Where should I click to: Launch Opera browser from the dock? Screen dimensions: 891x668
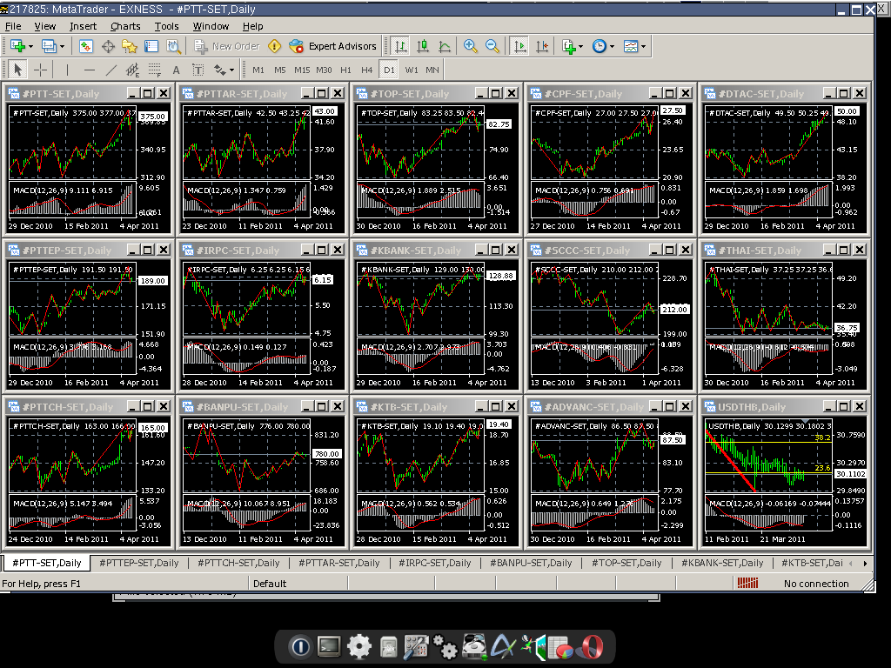pyautogui.click(x=593, y=647)
